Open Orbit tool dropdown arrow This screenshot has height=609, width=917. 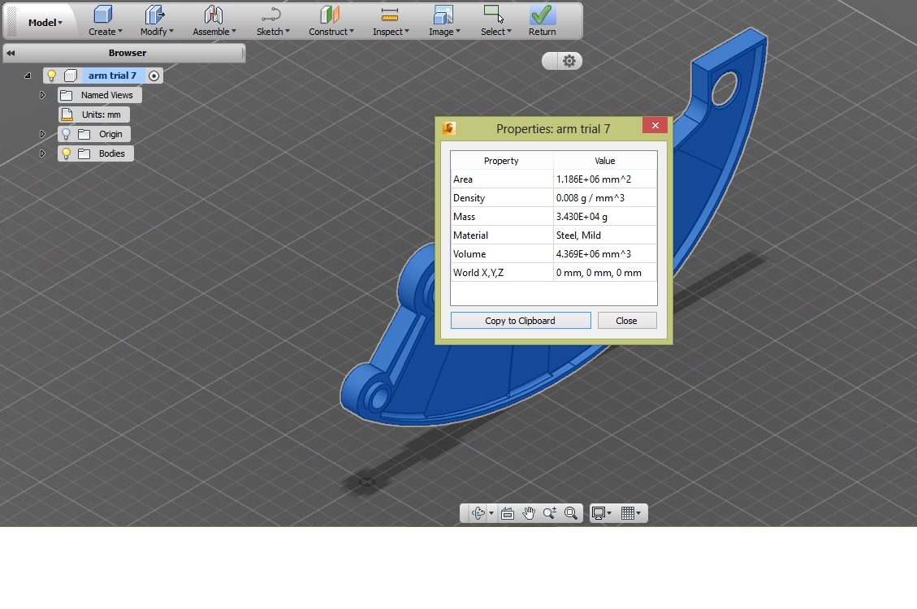(491, 513)
